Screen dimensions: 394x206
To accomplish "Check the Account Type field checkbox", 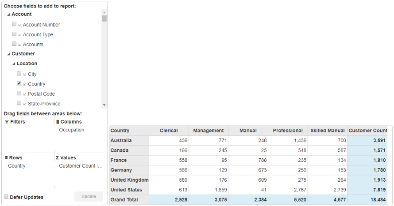I will (14, 34).
